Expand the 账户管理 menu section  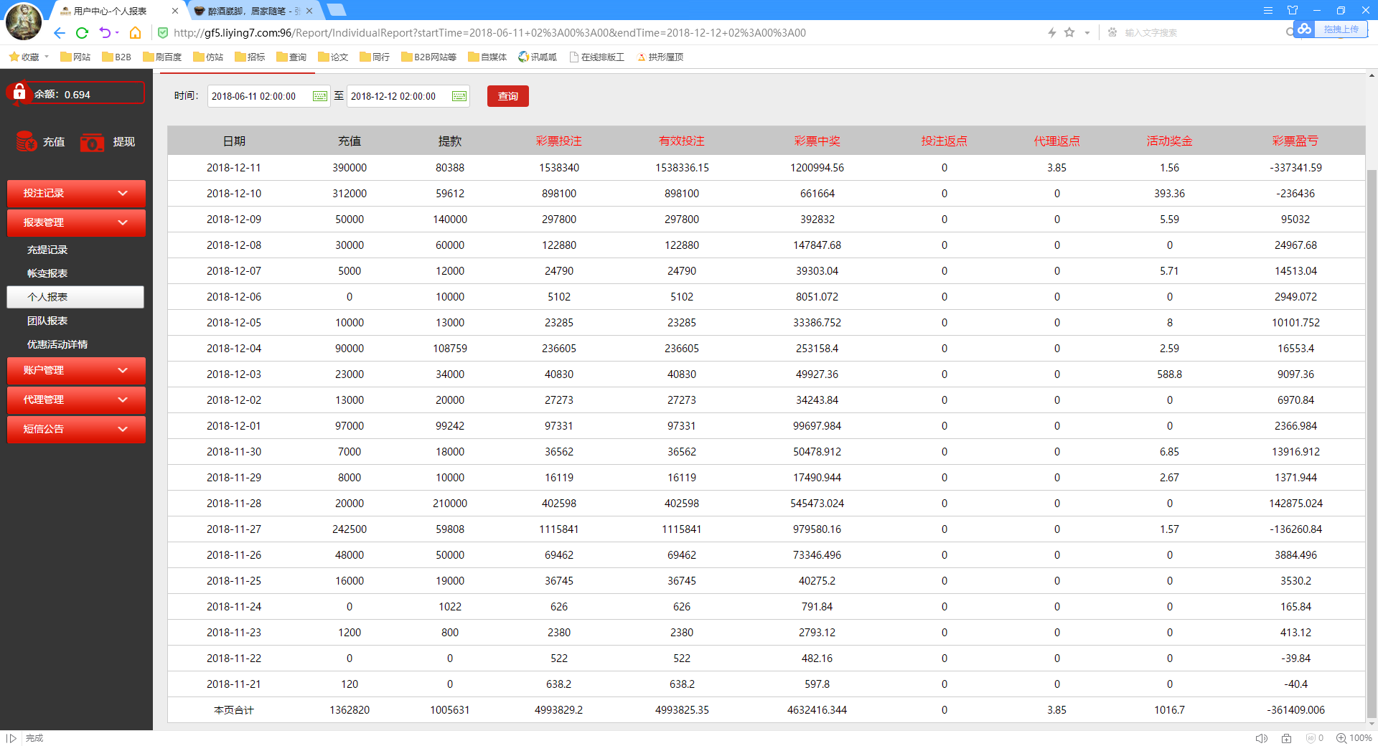76,370
